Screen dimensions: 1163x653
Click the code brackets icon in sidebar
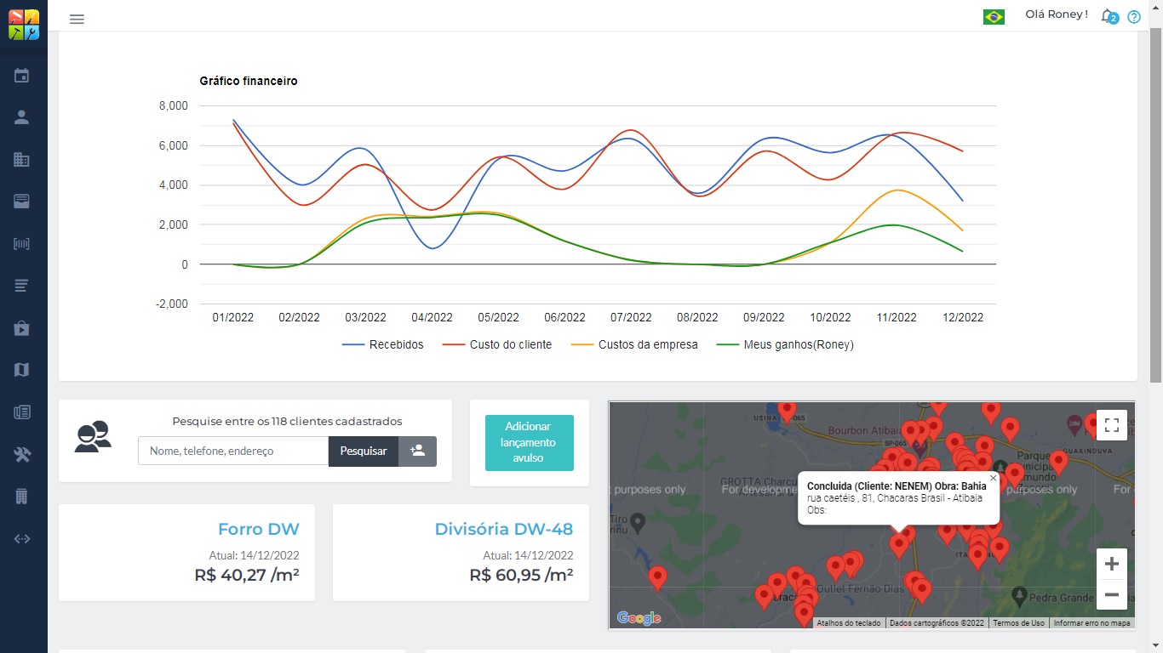(x=22, y=538)
